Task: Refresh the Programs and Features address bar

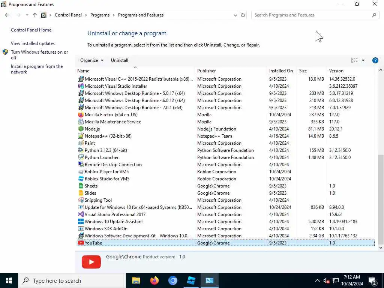Action: click(243, 15)
